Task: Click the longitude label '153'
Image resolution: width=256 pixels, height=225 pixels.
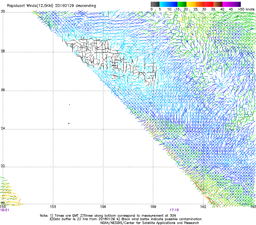Action: 53,207
